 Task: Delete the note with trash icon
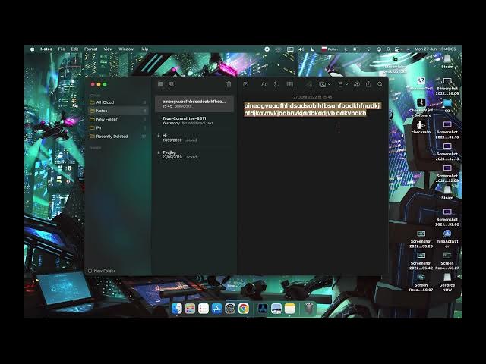(229, 84)
